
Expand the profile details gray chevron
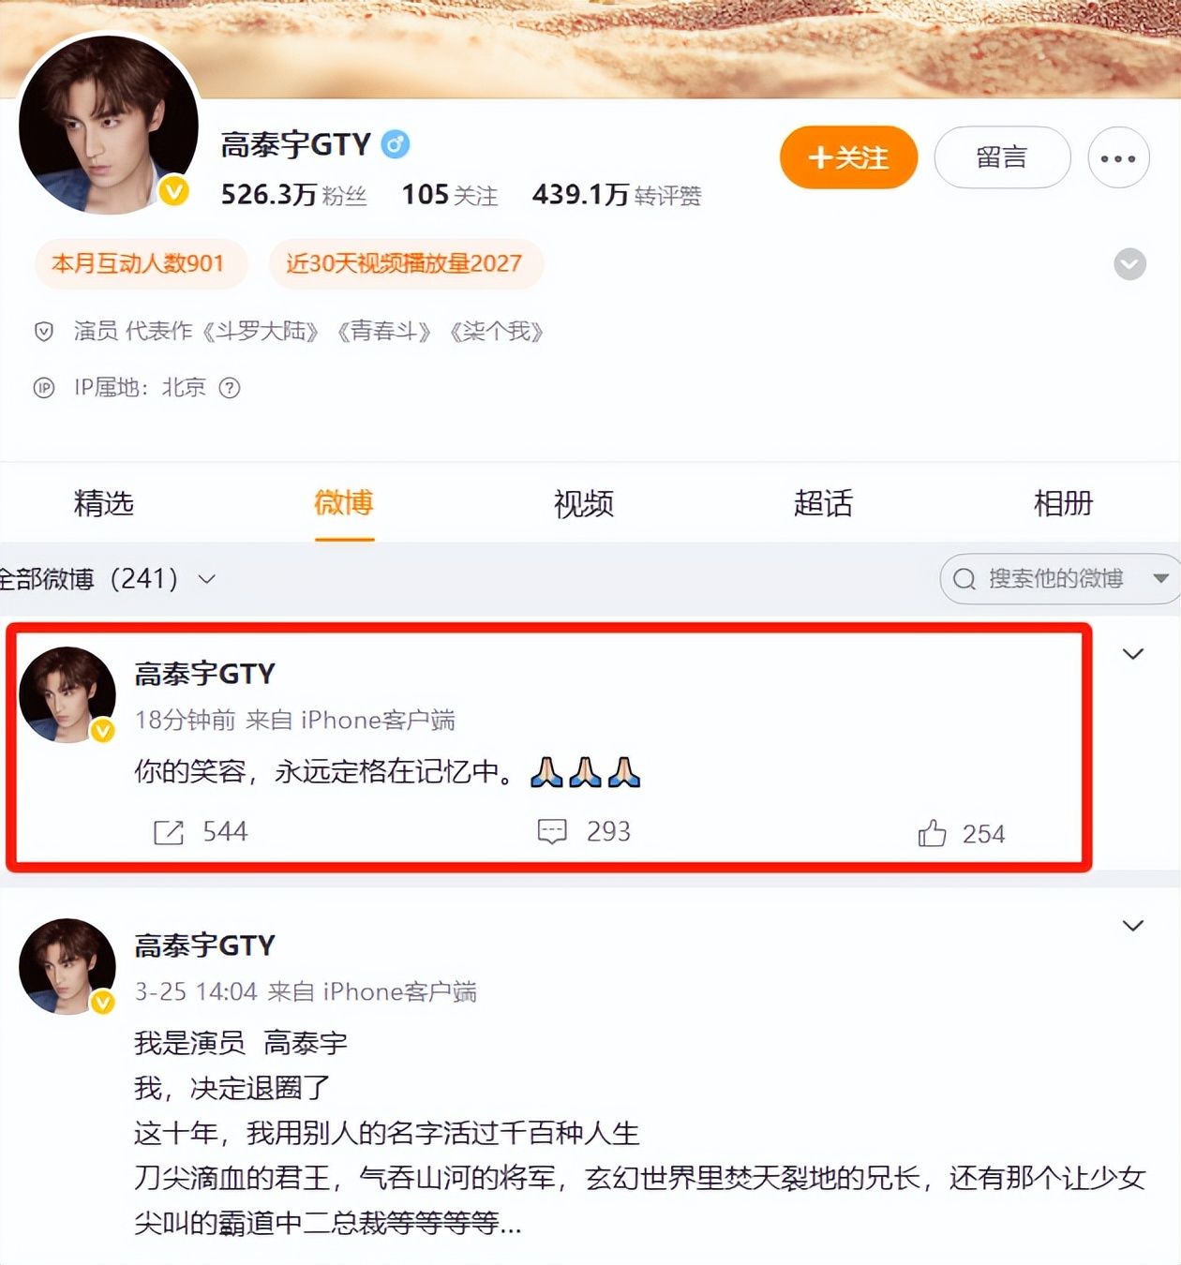(x=1129, y=264)
